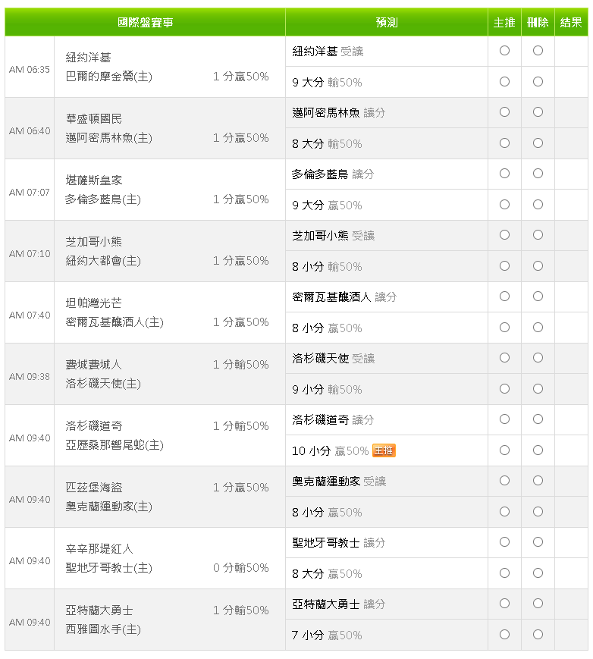The height and width of the screenshot is (659, 593).
Task: Mark 9 大分 輸50% as 主推
Action: 504,82
